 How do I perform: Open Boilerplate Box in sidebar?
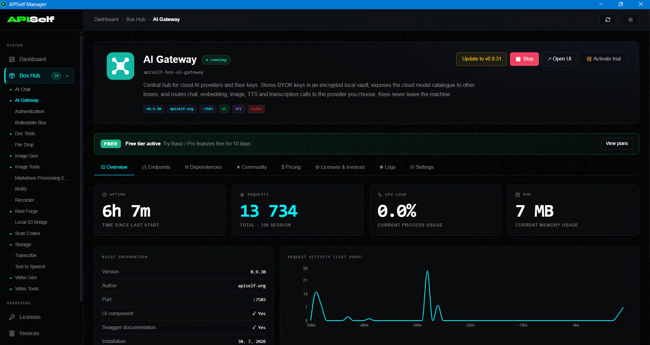click(x=31, y=123)
